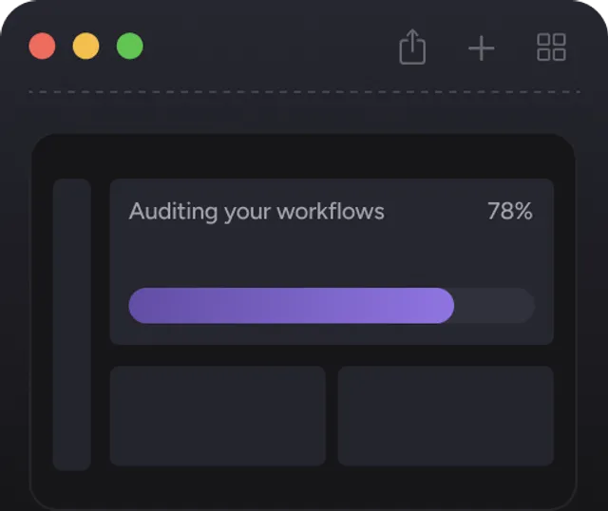Select the "Auditing your workflows" label
The width and height of the screenshot is (608, 511).
[x=256, y=211]
